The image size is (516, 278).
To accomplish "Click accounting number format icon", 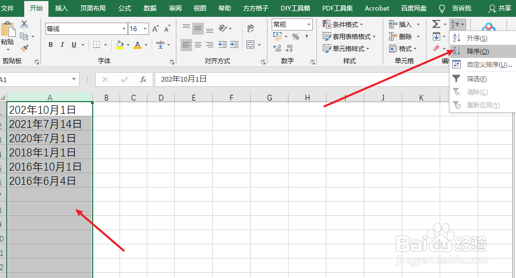I will [x=277, y=36].
